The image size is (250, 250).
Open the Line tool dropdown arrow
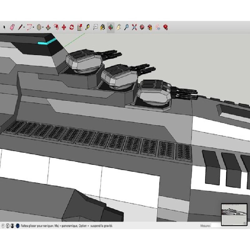coord(24,27)
